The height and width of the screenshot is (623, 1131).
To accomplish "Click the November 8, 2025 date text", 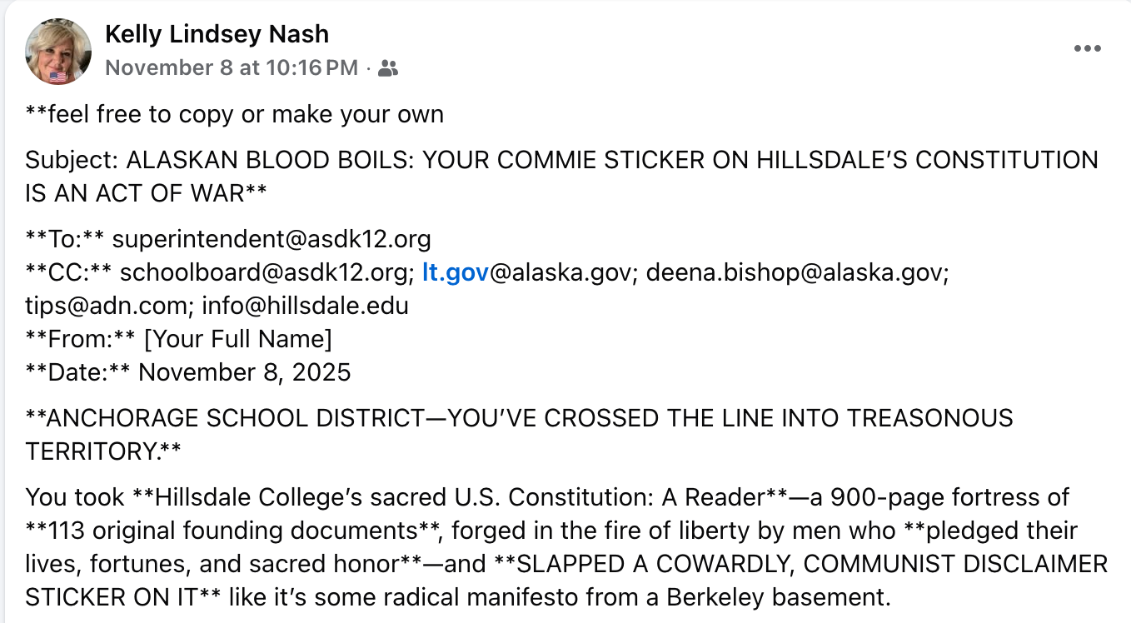I will point(245,372).
